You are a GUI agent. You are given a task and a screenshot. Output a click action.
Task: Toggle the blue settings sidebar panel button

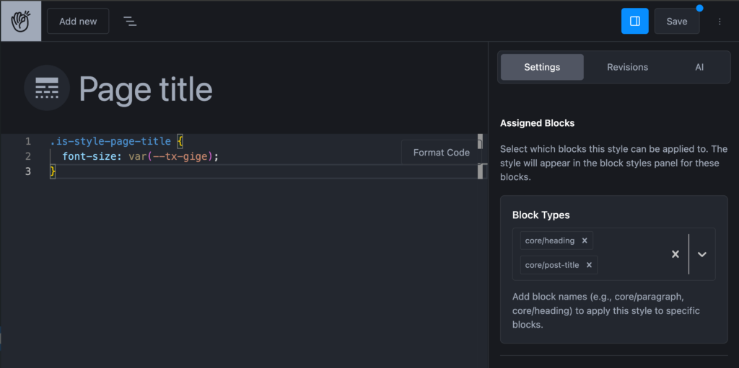634,22
